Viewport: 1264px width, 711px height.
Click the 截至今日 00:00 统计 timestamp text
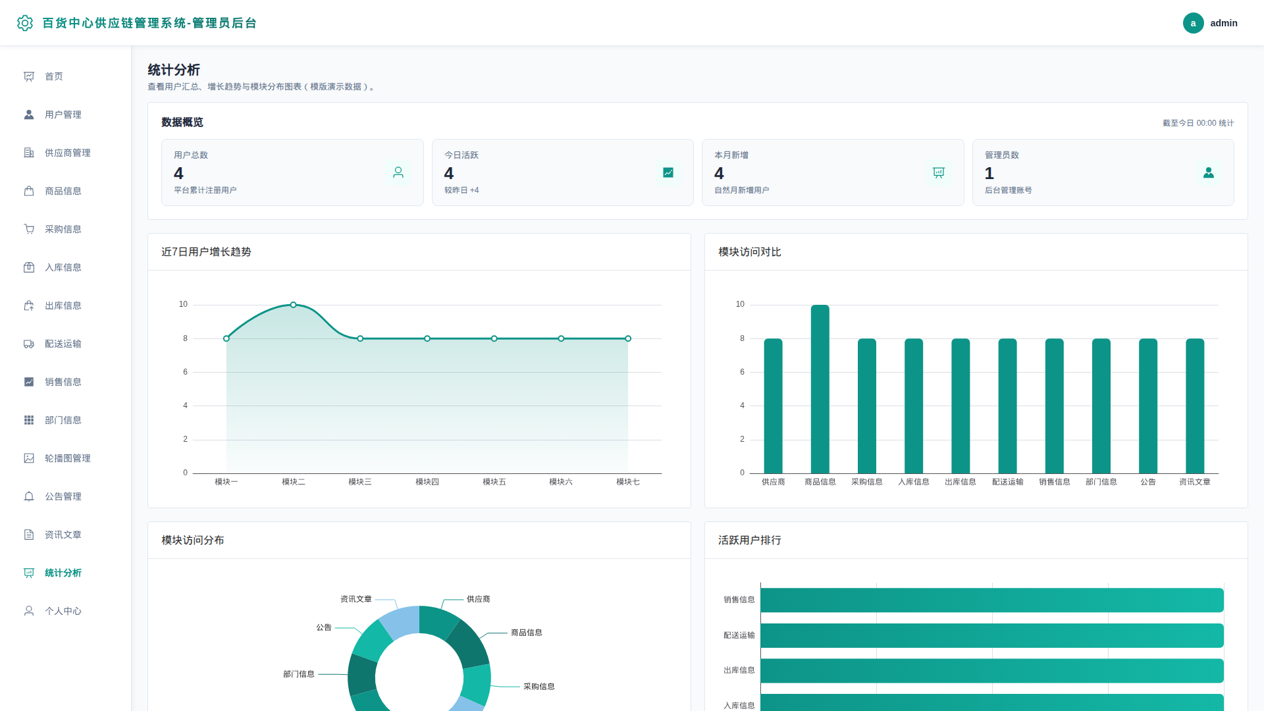point(1198,123)
